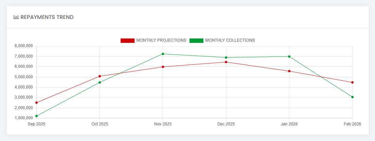375x141 pixels.
Task: Click the green collections point for Dec 2025
Action: point(226,58)
